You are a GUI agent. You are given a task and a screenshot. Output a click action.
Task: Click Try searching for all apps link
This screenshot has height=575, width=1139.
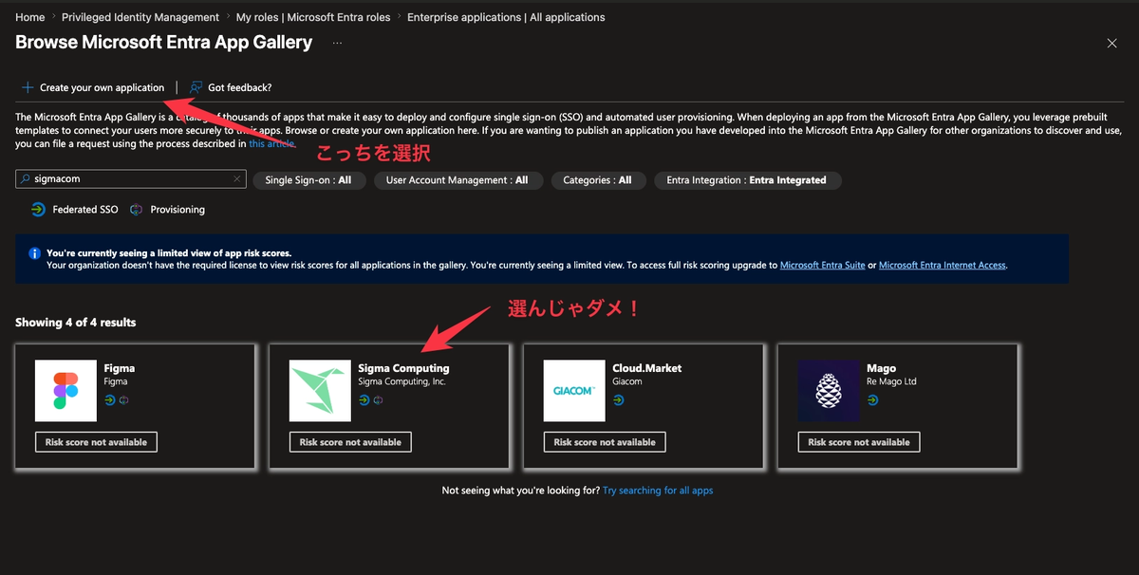coord(658,491)
